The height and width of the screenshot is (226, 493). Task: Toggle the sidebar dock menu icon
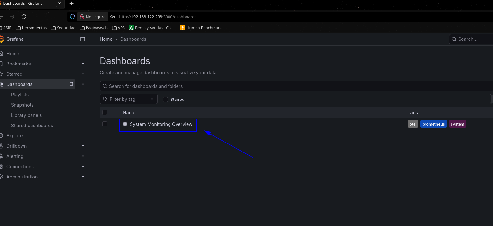pyautogui.click(x=83, y=39)
